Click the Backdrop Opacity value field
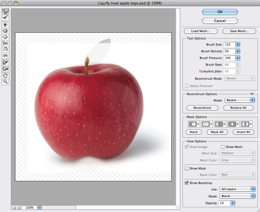 coord(224,203)
